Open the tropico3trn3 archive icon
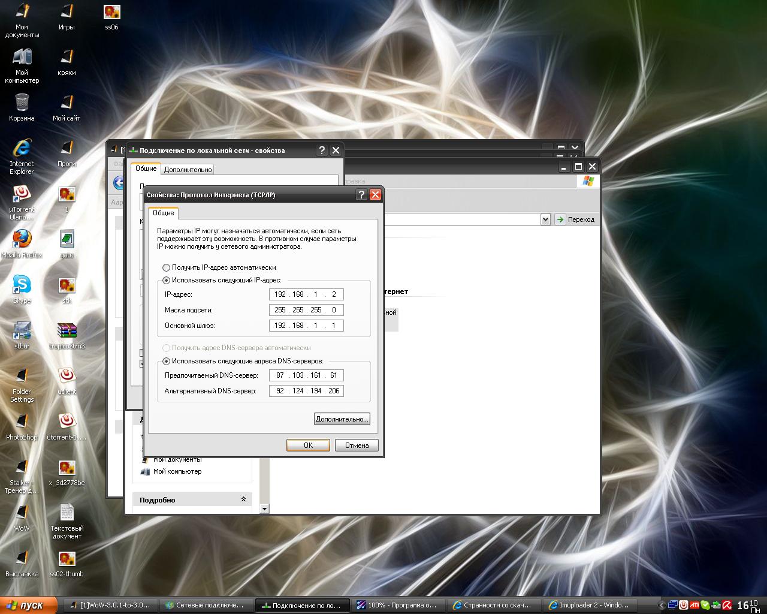767x614 pixels. pyautogui.click(x=67, y=331)
